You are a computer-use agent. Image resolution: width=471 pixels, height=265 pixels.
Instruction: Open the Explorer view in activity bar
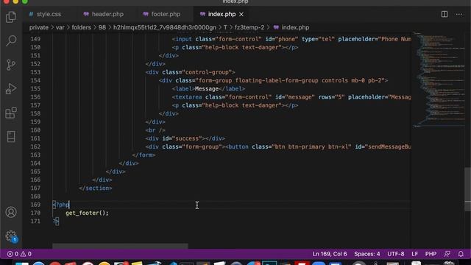pos(11,17)
